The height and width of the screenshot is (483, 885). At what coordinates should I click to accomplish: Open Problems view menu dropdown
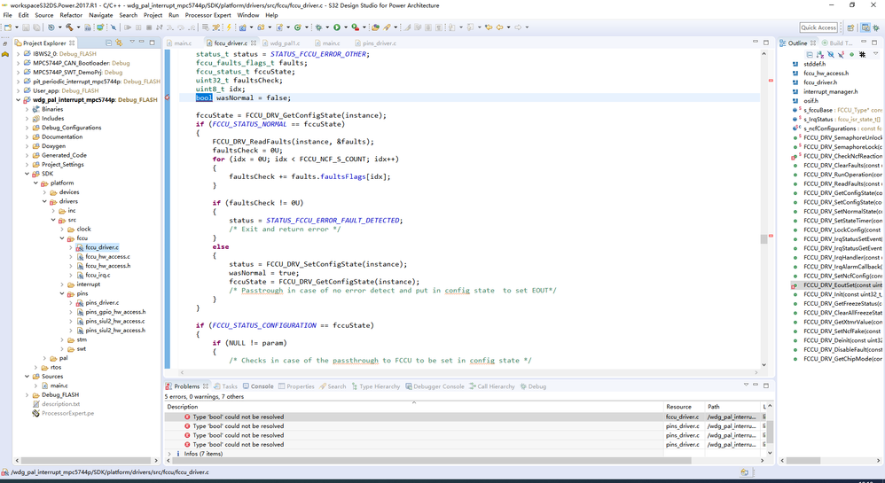(x=746, y=385)
